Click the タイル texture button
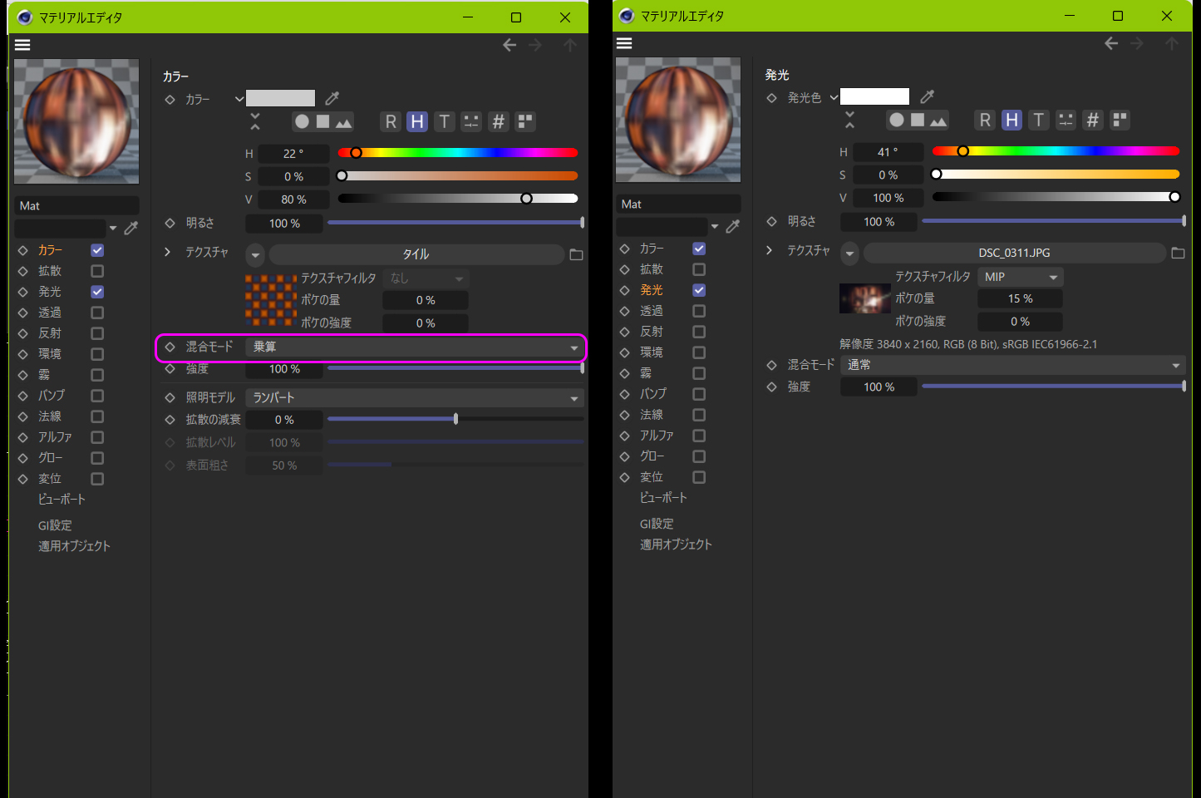This screenshot has width=1201, height=798. point(416,254)
